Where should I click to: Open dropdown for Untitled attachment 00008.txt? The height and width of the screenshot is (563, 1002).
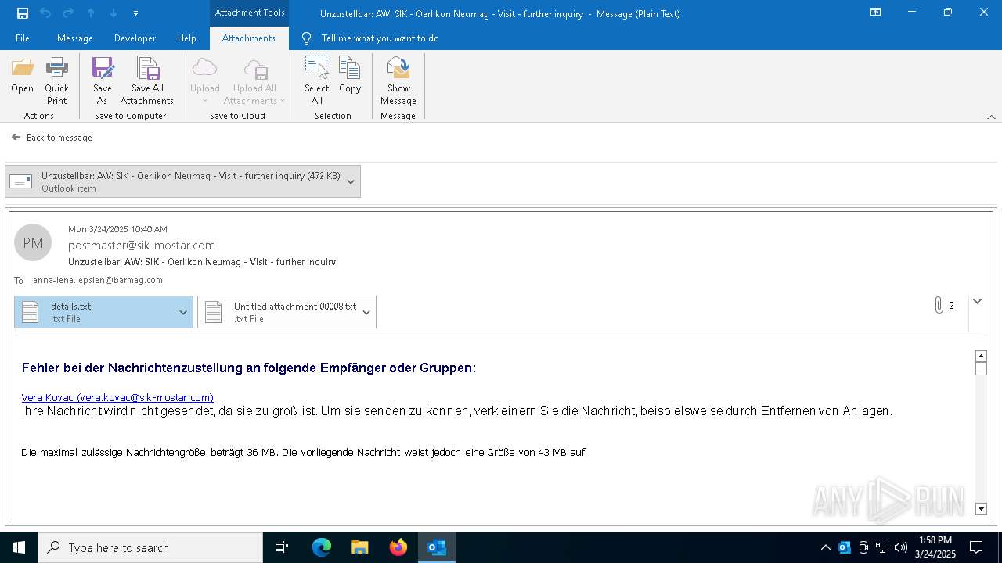(x=366, y=312)
